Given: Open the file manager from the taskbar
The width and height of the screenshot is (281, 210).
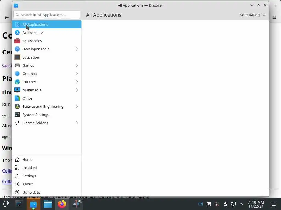Looking at the screenshot, I should (x=48, y=204).
